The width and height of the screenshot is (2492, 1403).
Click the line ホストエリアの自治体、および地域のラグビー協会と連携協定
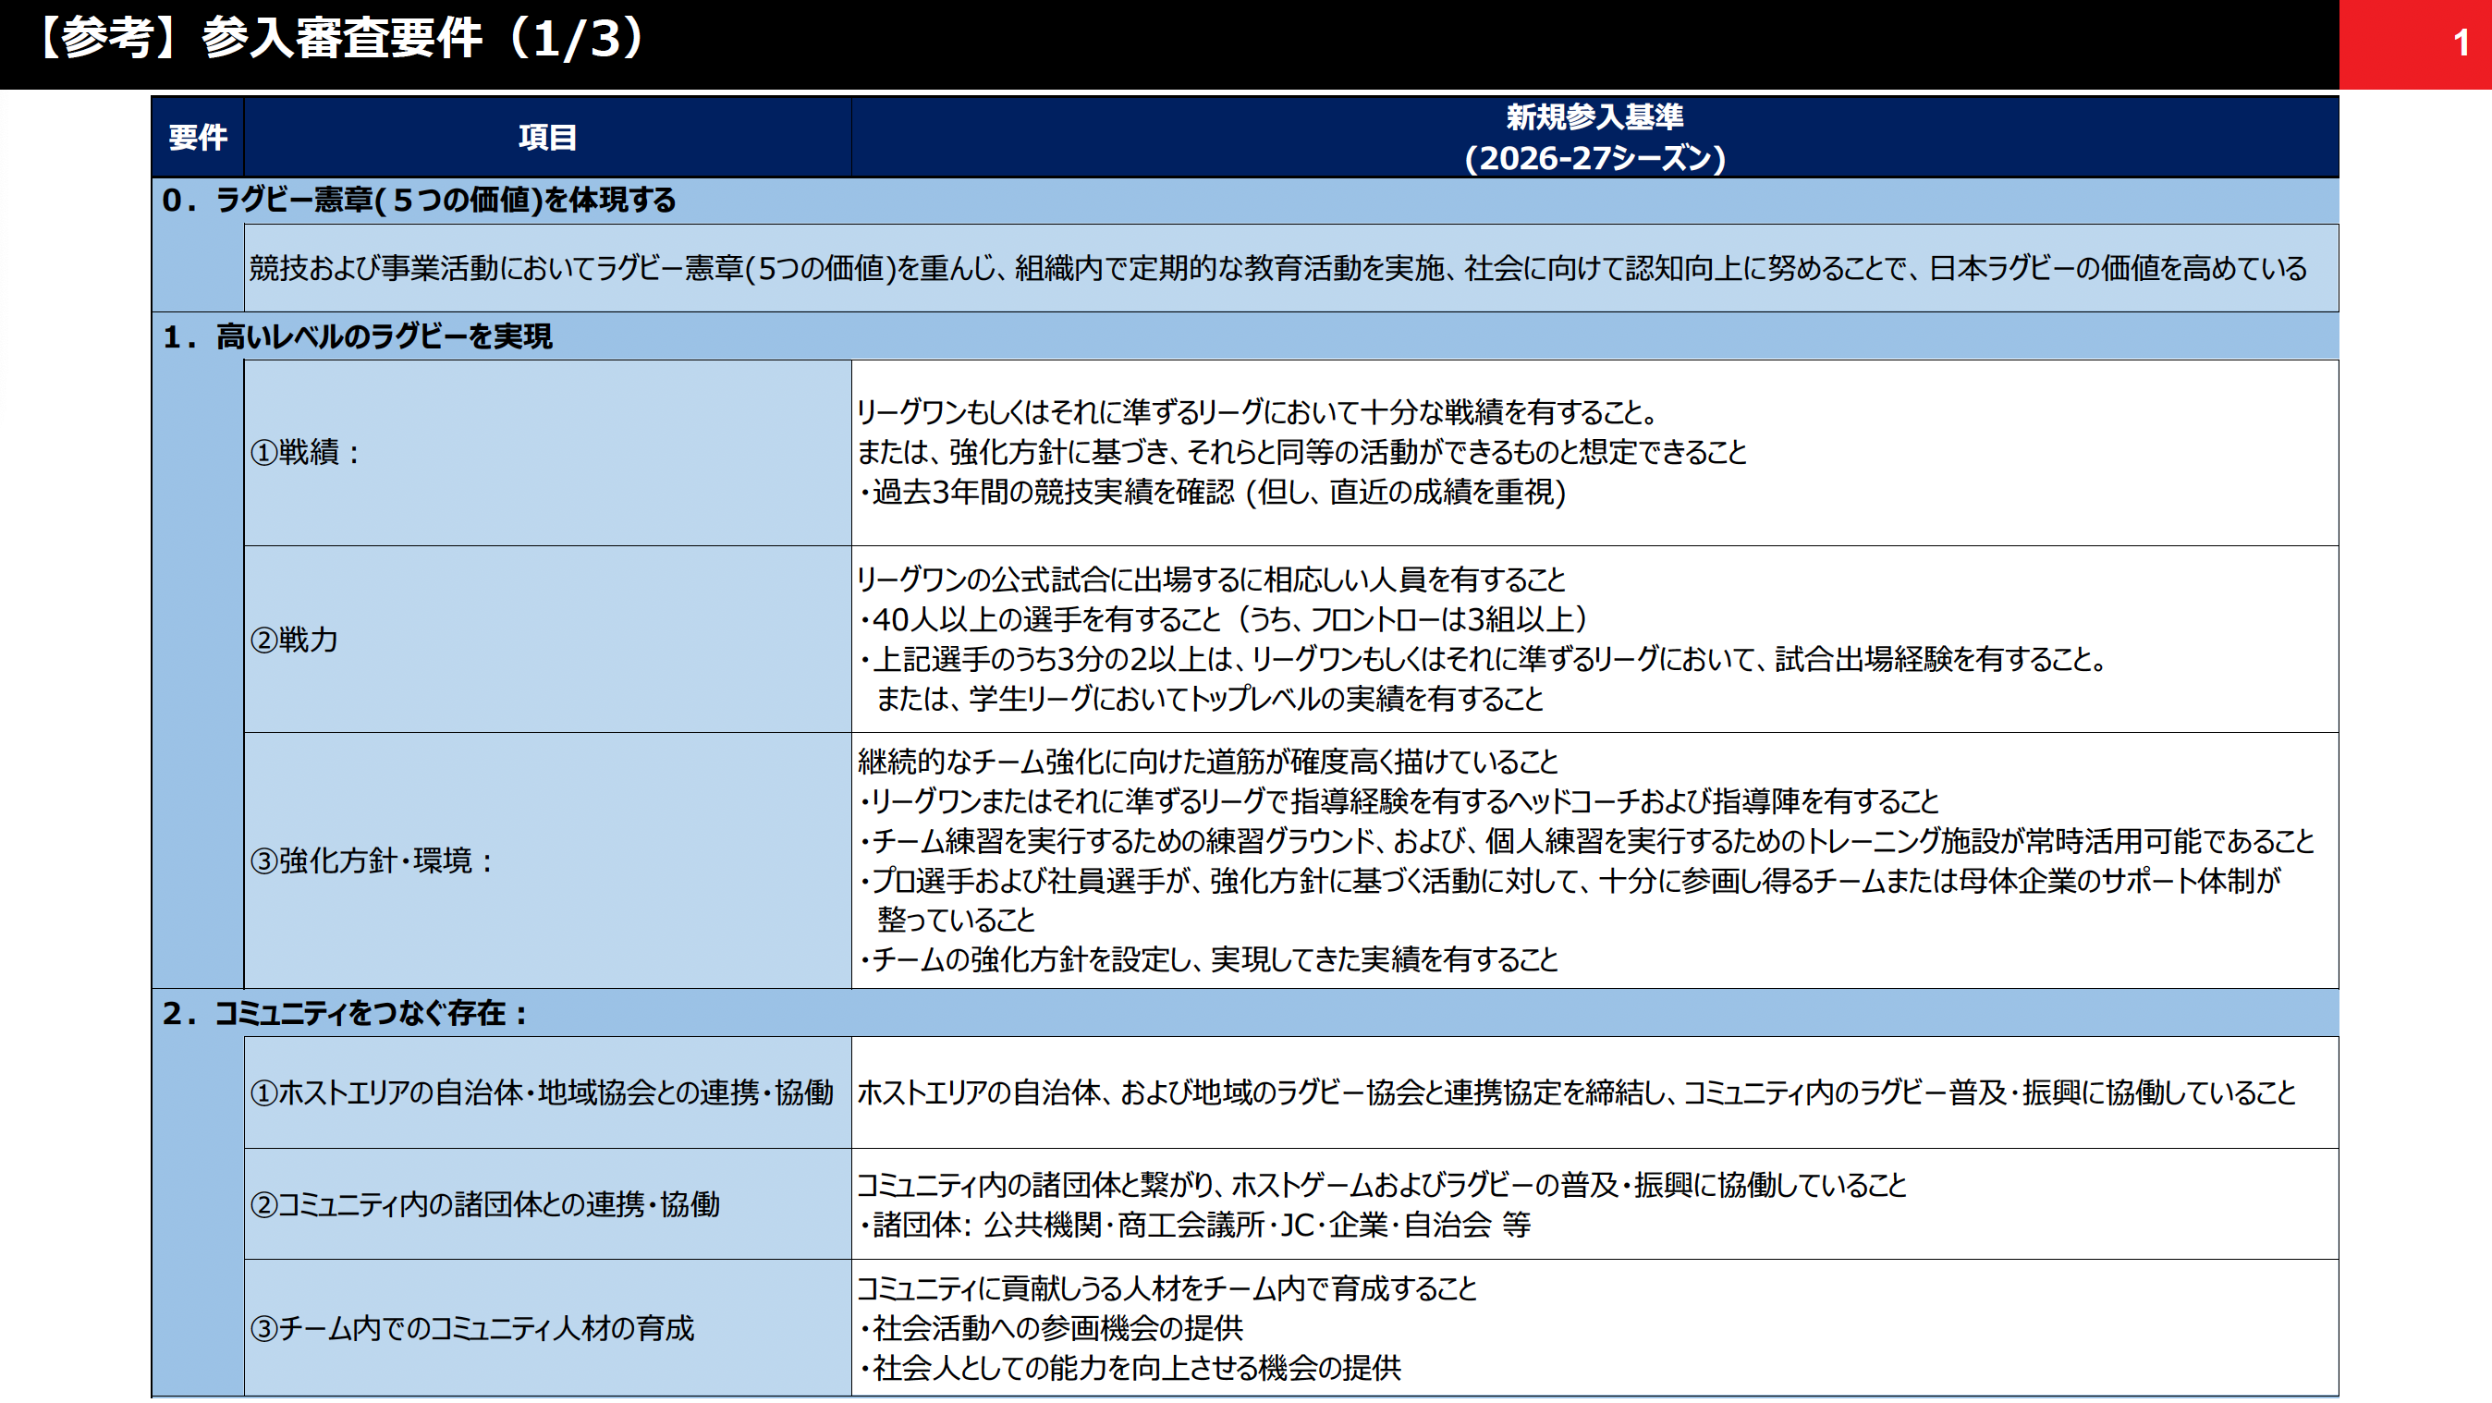(x=1576, y=1092)
